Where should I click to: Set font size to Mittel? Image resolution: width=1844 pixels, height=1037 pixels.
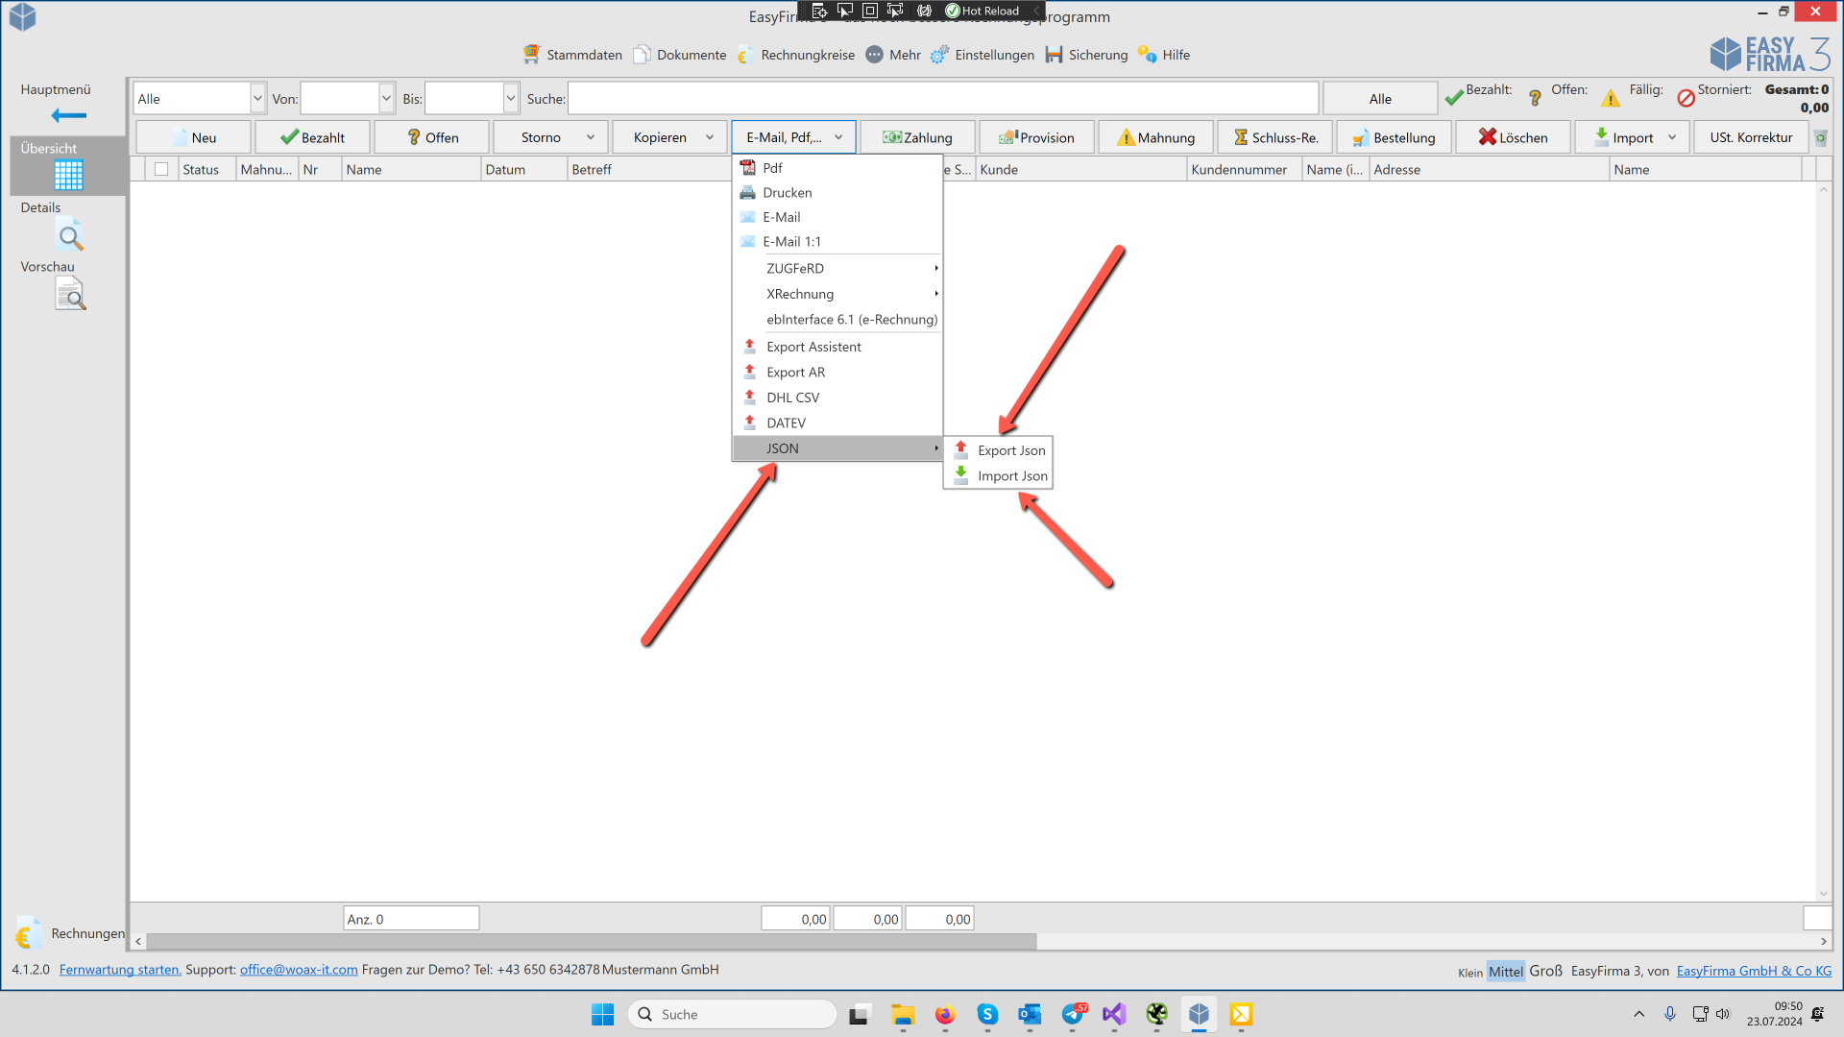pyautogui.click(x=1505, y=972)
